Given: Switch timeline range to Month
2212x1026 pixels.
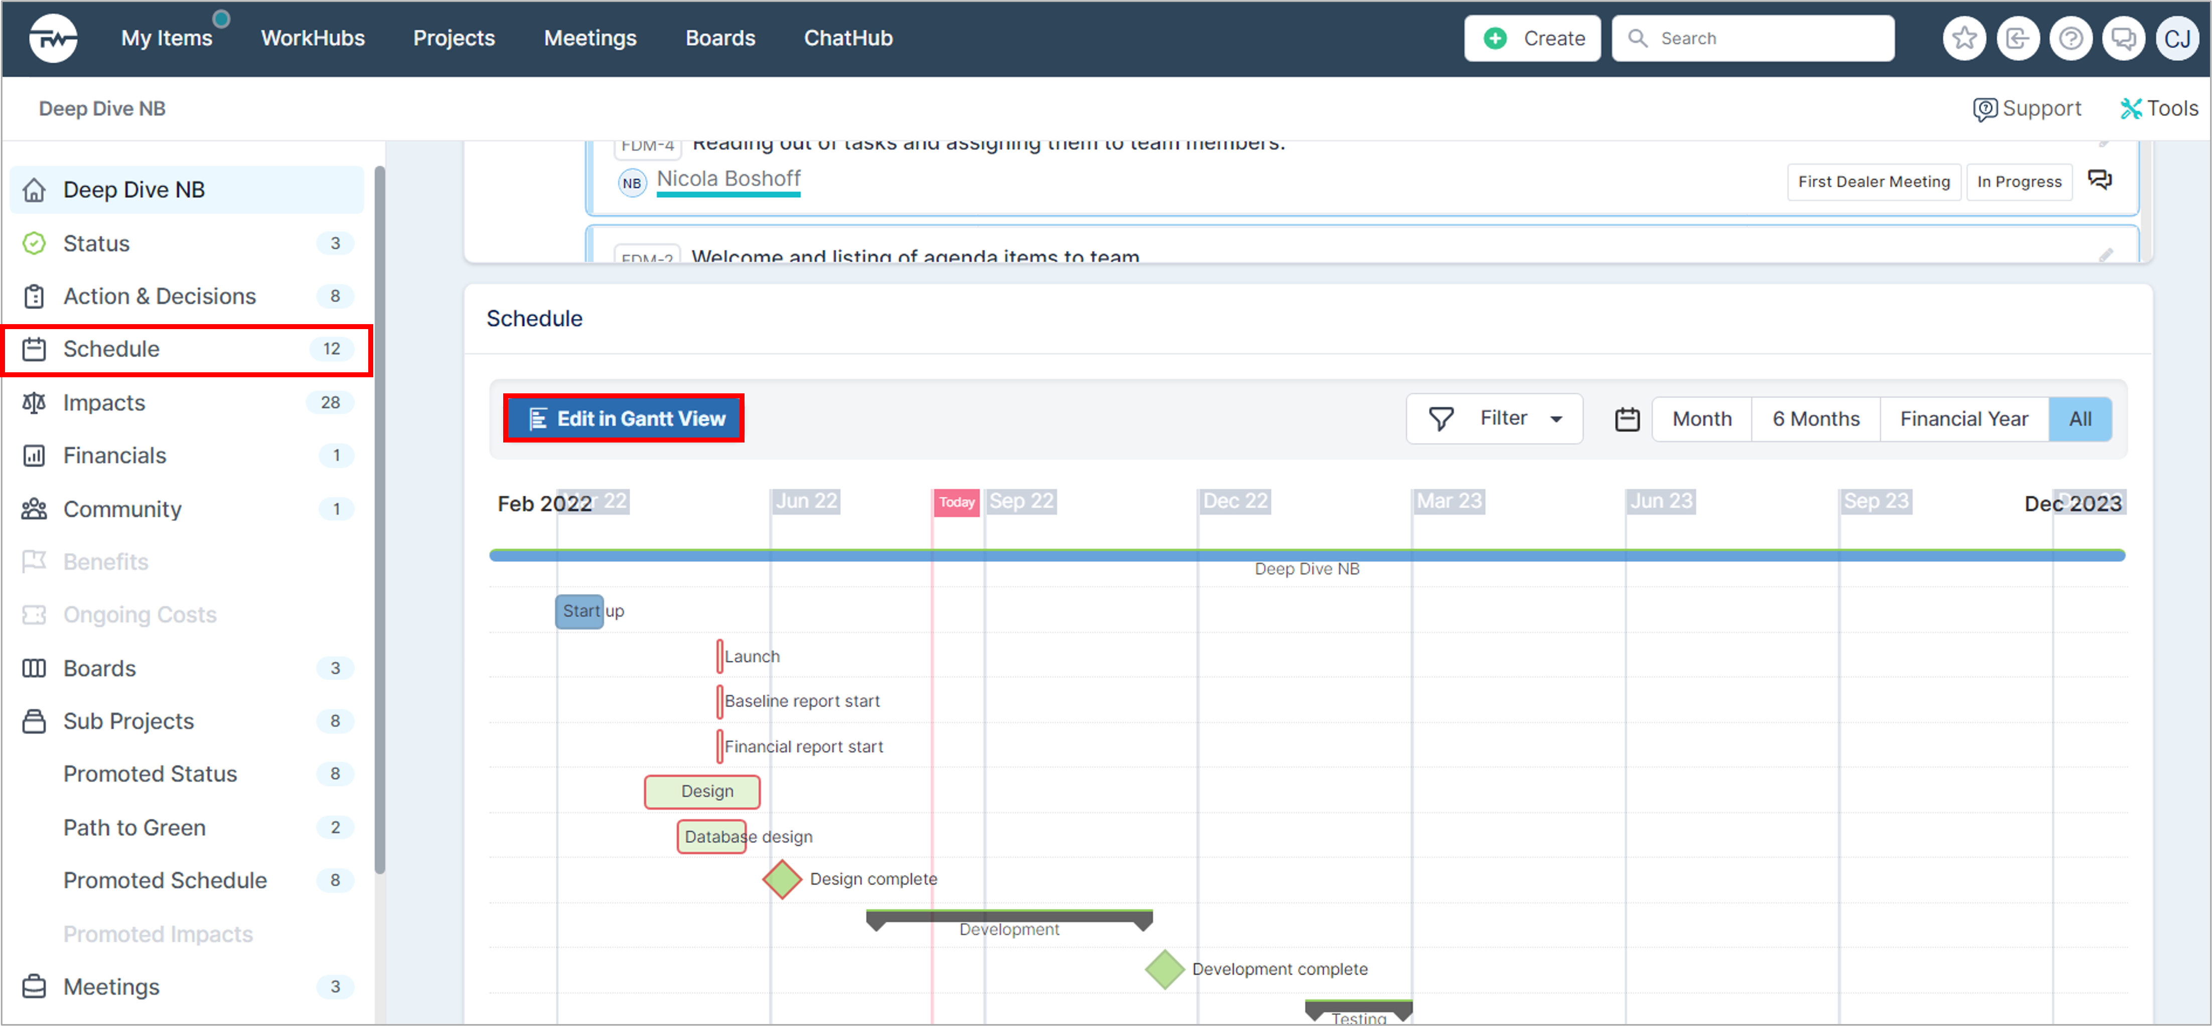Looking at the screenshot, I should coord(1702,419).
